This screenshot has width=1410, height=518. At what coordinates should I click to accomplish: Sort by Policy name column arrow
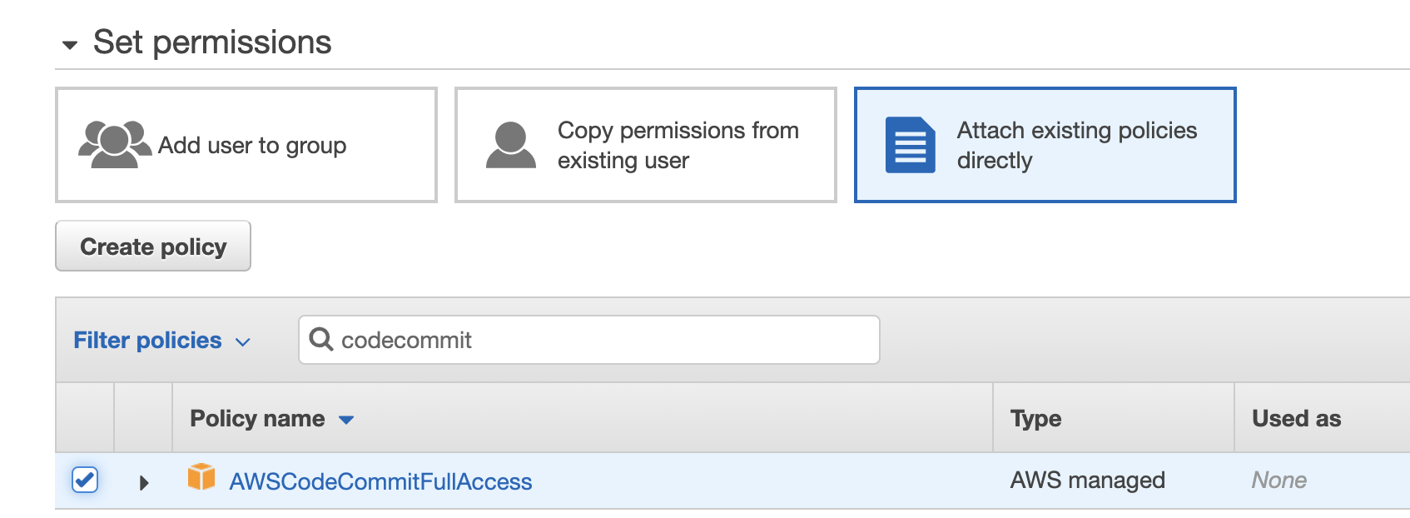pos(346,420)
